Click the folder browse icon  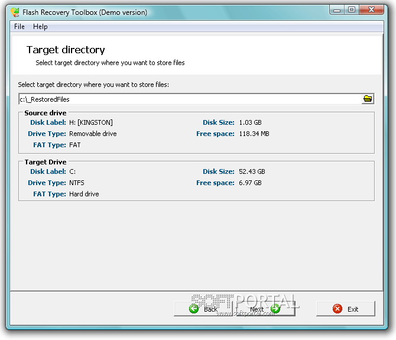click(x=368, y=99)
